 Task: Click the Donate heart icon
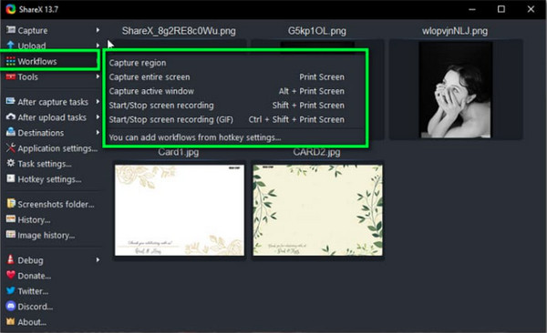pyautogui.click(x=11, y=275)
